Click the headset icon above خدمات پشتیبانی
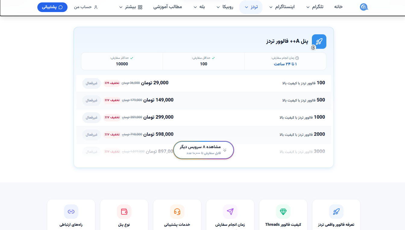405x230 pixels. (177, 212)
